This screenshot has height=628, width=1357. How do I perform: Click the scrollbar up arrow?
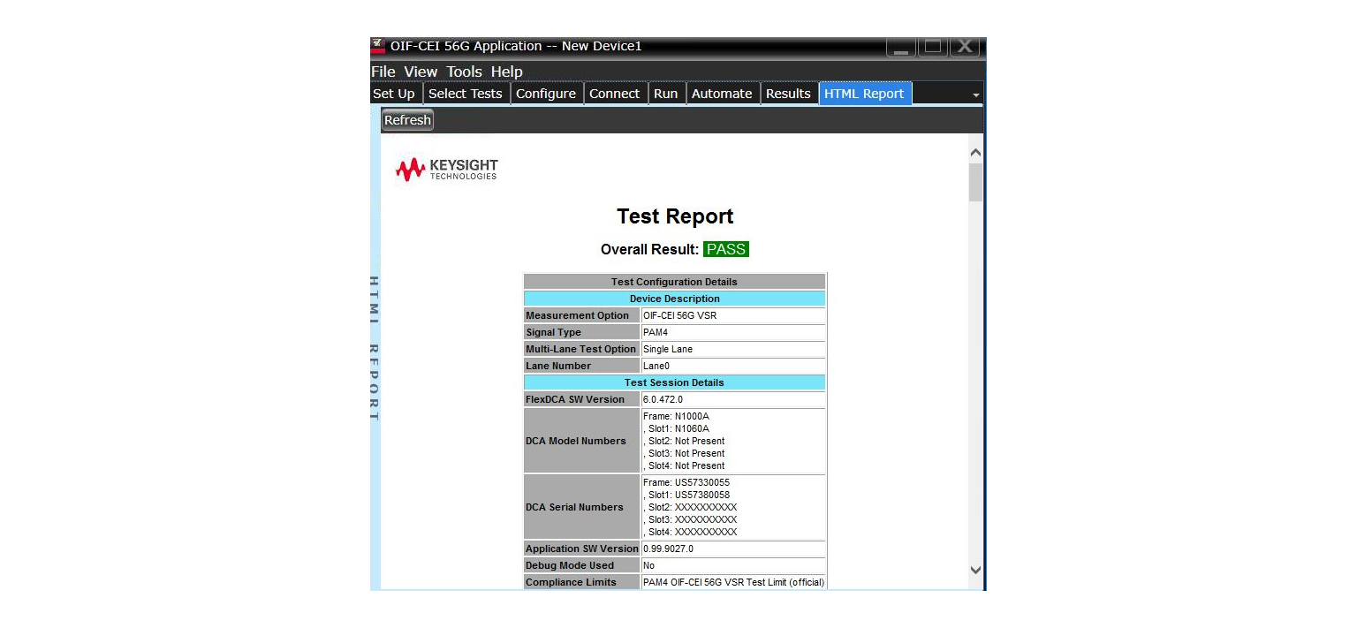[974, 151]
